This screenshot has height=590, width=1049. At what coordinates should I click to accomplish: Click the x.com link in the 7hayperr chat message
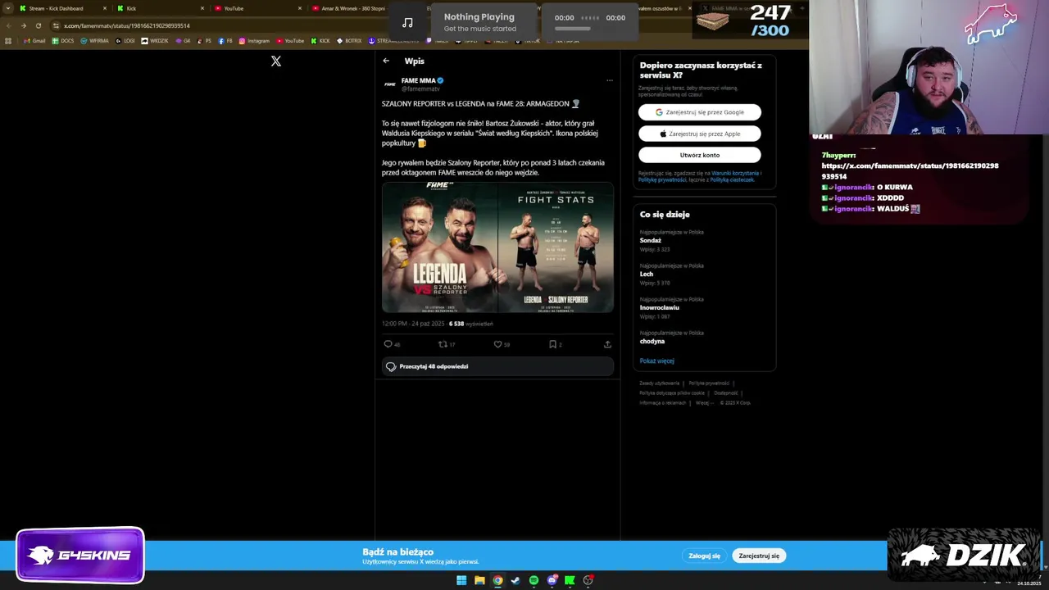tap(910, 170)
